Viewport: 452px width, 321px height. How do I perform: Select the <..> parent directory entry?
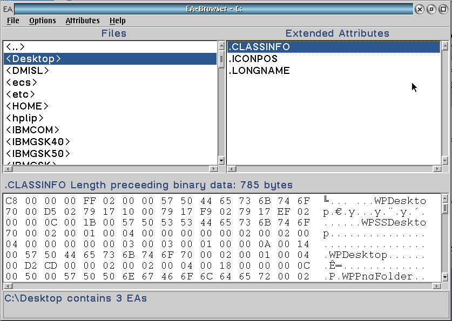(16, 47)
